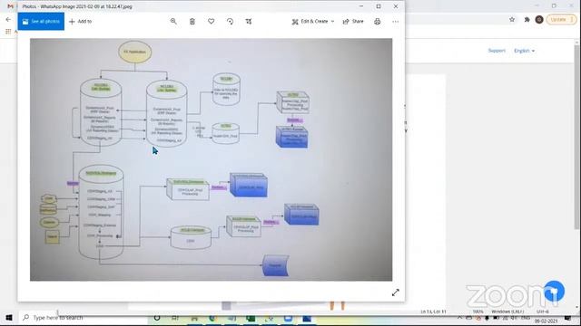The image size is (581, 326).
Task: Select the Crop tool icon
Action: pyautogui.click(x=249, y=22)
